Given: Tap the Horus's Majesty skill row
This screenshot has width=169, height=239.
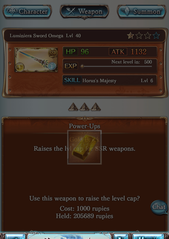Looking at the screenshot, I should click(x=110, y=80).
